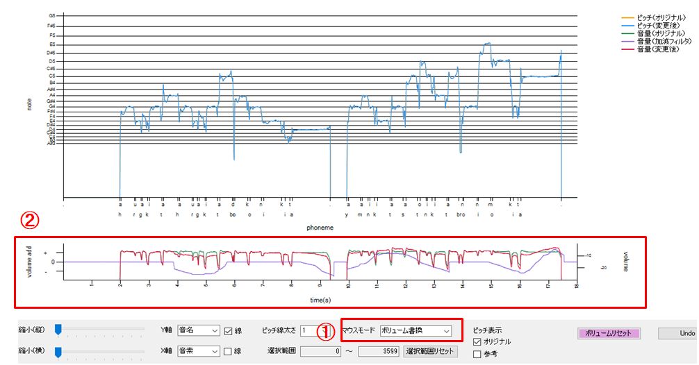Click the horizontal zoom 縮小(横) slider handle
The width and height of the screenshot is (699, 365).
(x=58, y=351)
